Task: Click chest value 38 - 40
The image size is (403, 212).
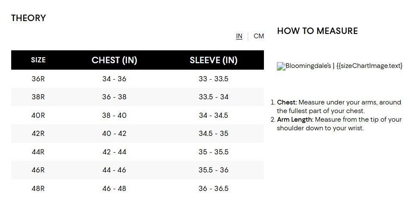Action: pos(114,115)
